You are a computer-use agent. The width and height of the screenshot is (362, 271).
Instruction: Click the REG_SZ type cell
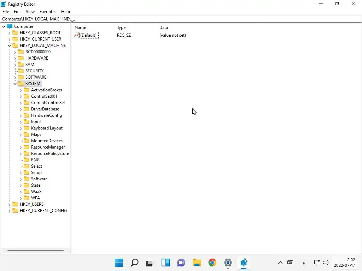point(124,35)
